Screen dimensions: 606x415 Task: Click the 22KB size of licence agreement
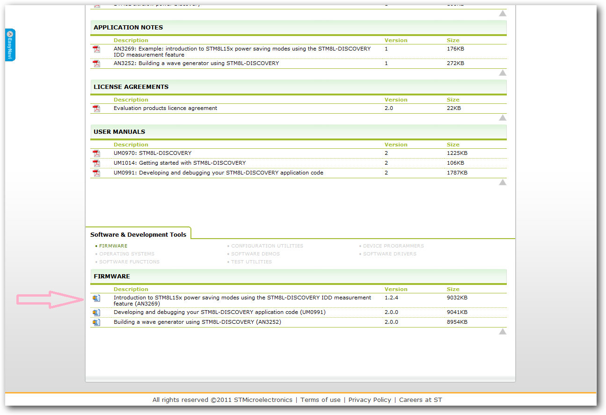coord(454,108)
